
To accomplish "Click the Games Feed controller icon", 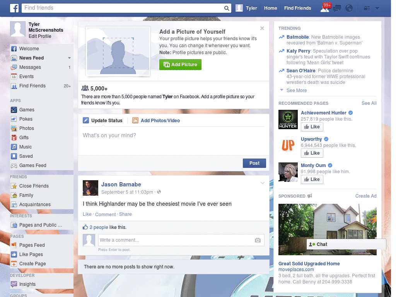I will (14, 166).
